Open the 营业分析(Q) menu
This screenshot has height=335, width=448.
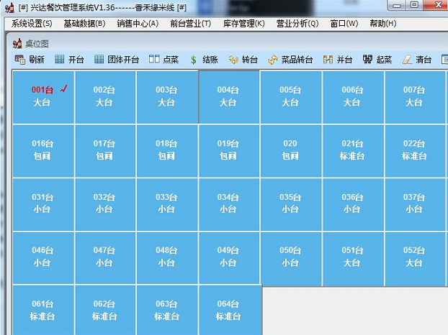click(297, 24)
